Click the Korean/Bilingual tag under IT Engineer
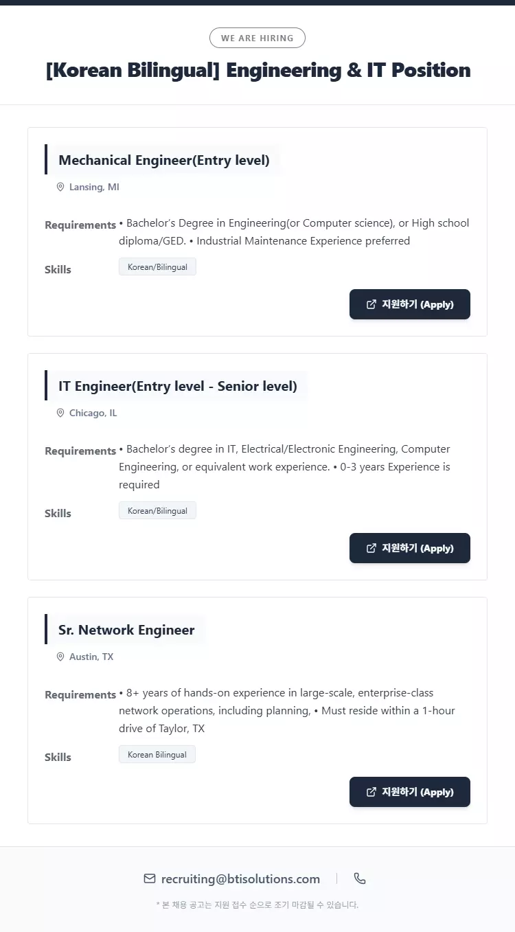The width and height of the screenshot is (515, 932). [x=157, y=511]
